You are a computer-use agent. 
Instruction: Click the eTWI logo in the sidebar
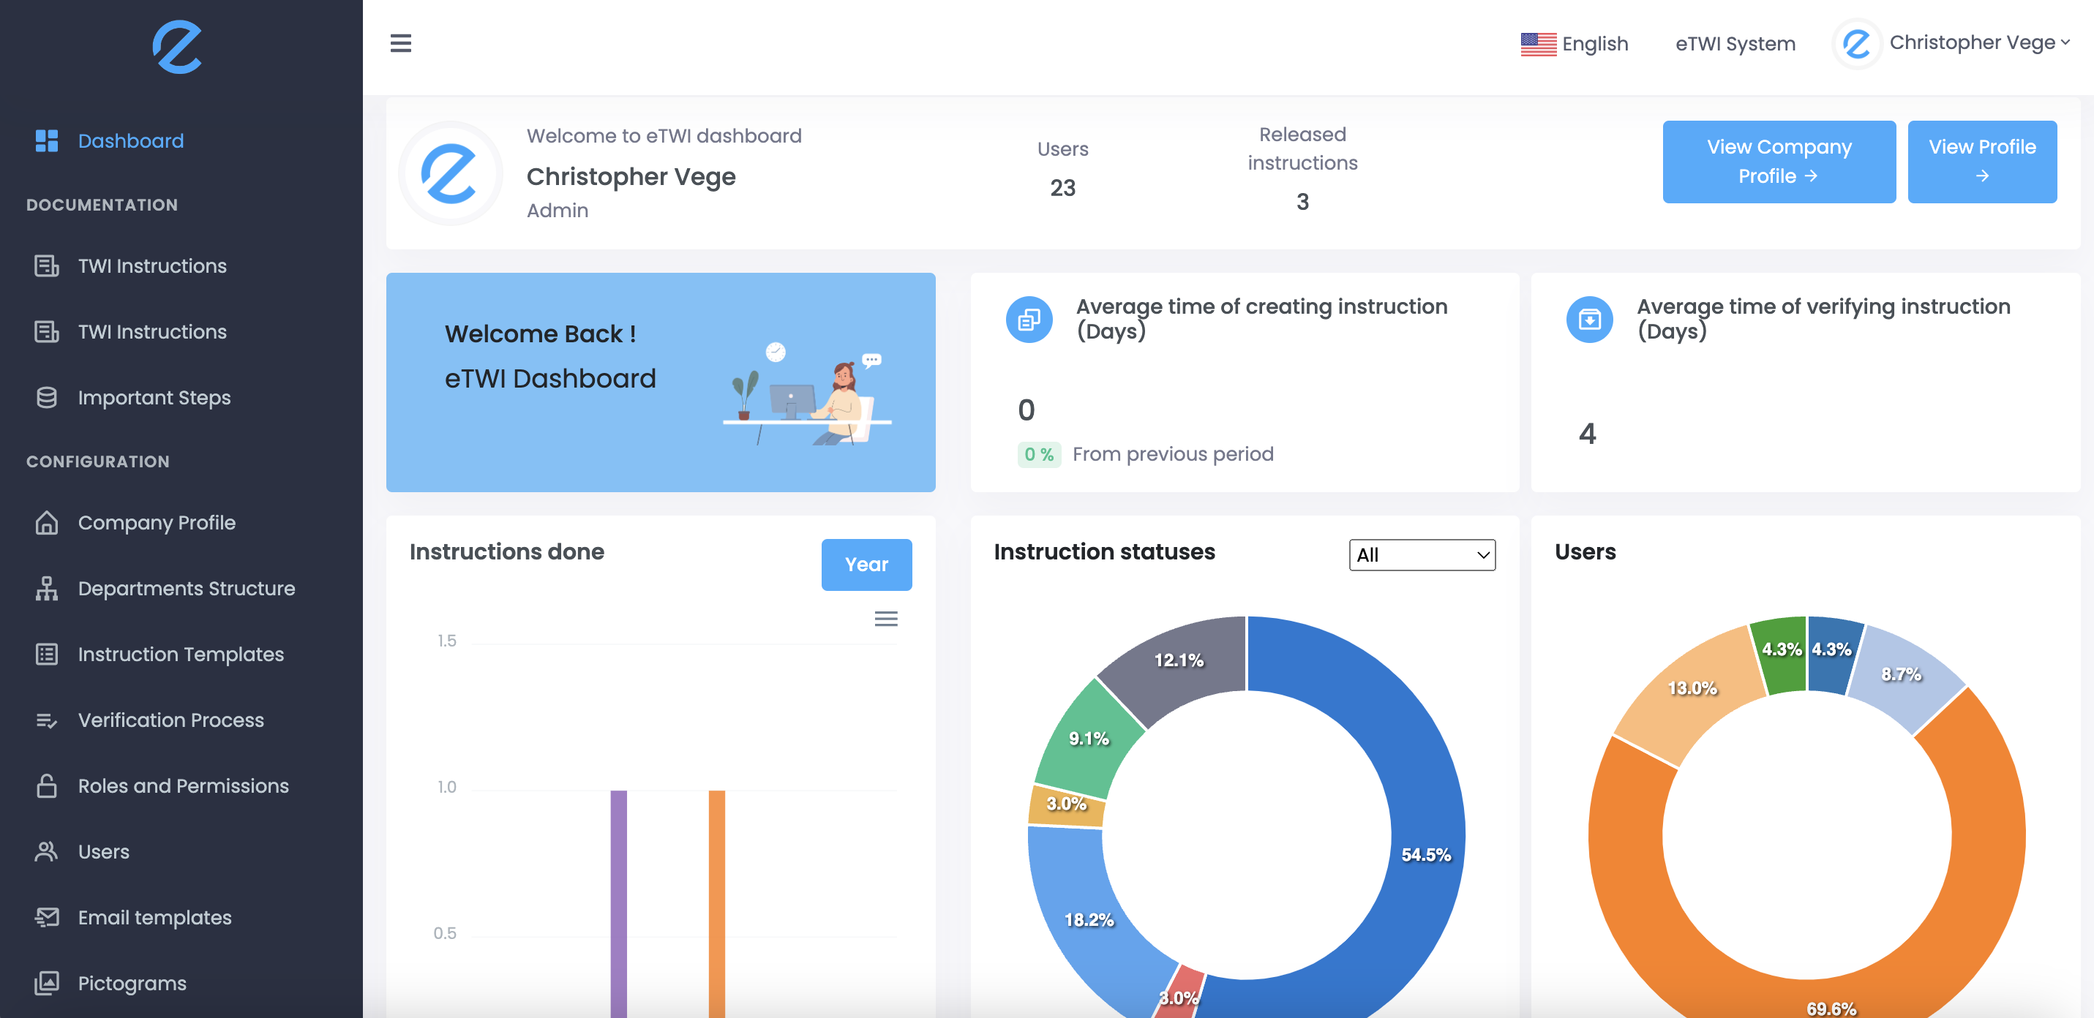coord(176,46)
